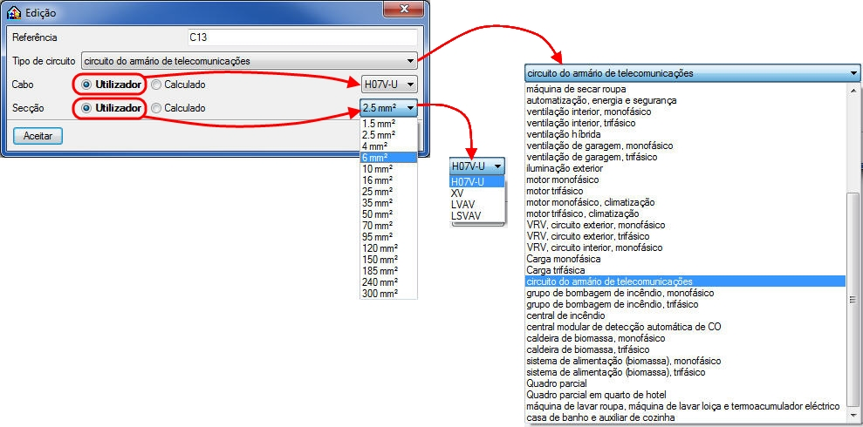863x427 pixels.
Task: Click the Referência field containing C13
Action: (302, 38)
